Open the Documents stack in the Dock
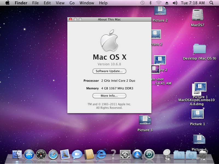Viewport: 219px width, 164px height. (x=179, y=155)
